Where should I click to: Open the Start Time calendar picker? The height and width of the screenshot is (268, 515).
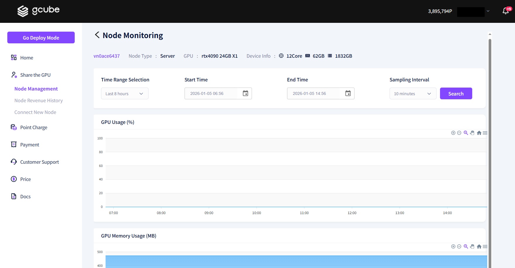click(245, 93)
